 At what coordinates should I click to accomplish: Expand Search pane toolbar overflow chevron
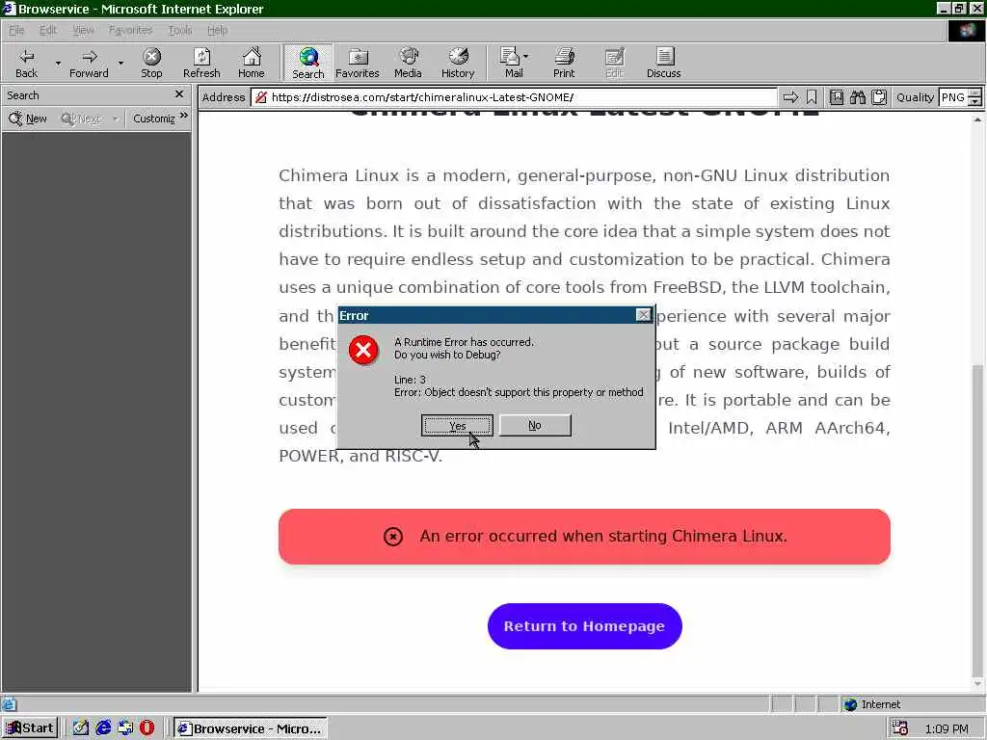coord(184,116)
